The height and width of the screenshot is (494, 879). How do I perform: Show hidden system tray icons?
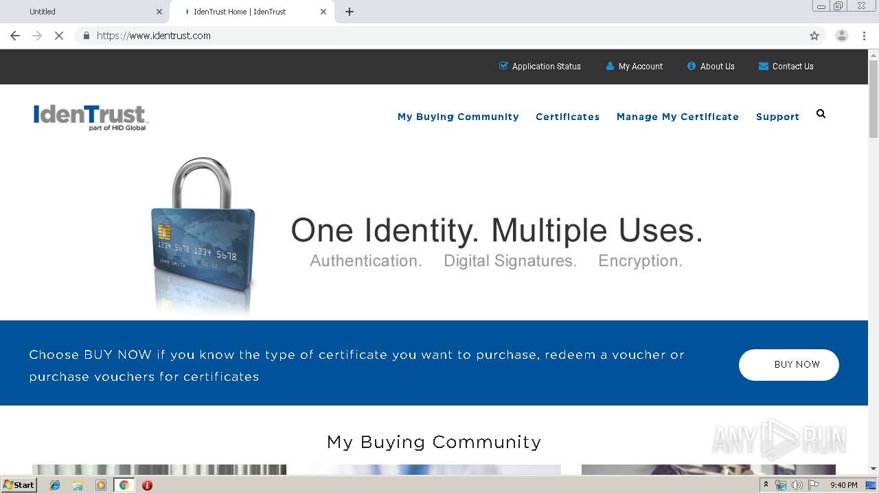coord(766,485)
